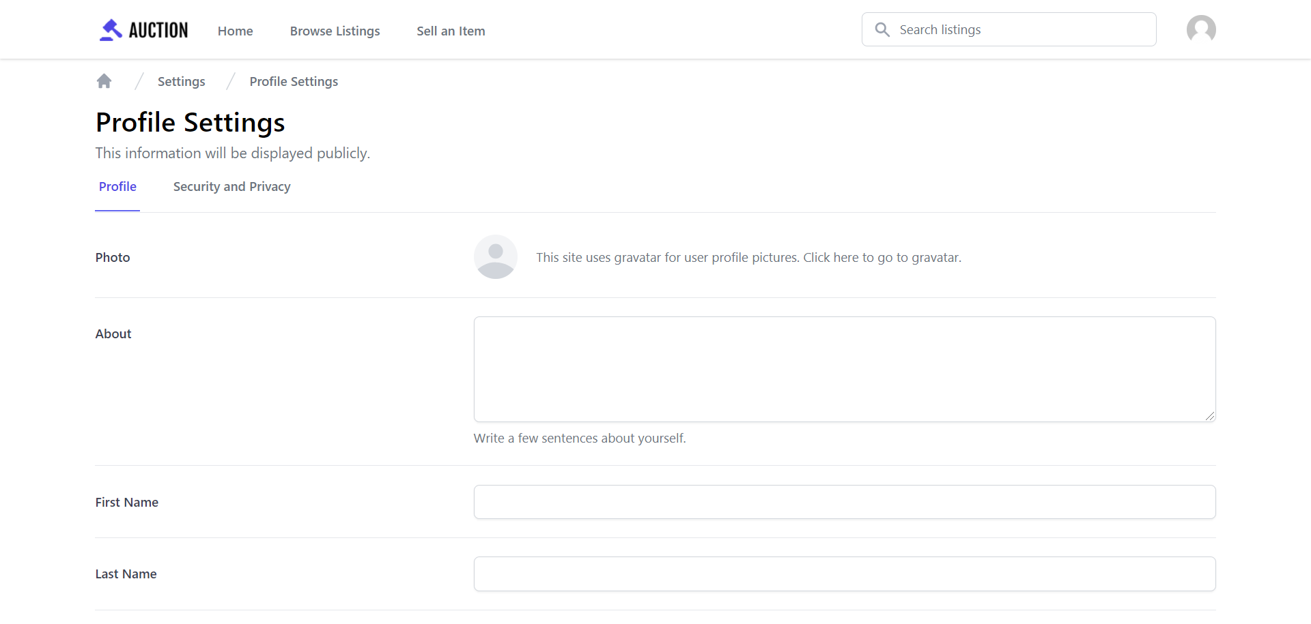Click the search magnifier icon
The height and width of the screenshot is (624, 1311).
(882, 30)
